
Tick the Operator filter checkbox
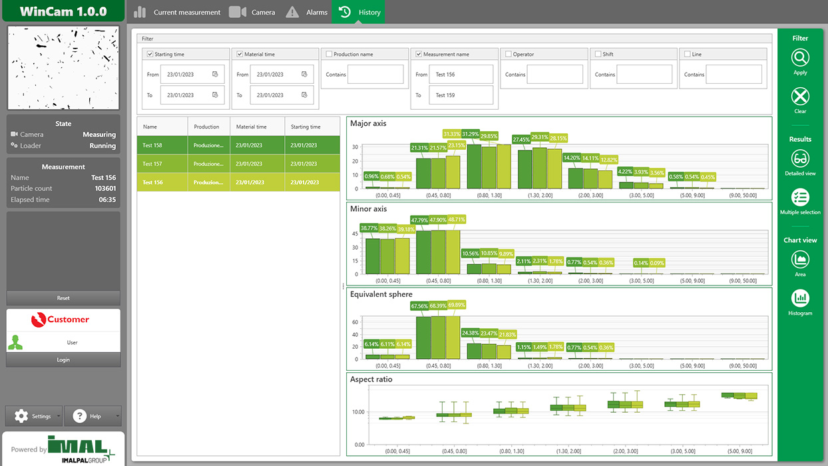[x=509, y=54]
